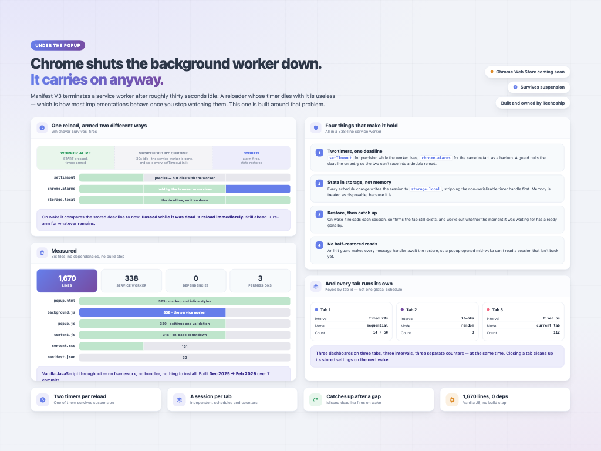Click the "current tab" mode value in Tab 3

pos(548,325)
